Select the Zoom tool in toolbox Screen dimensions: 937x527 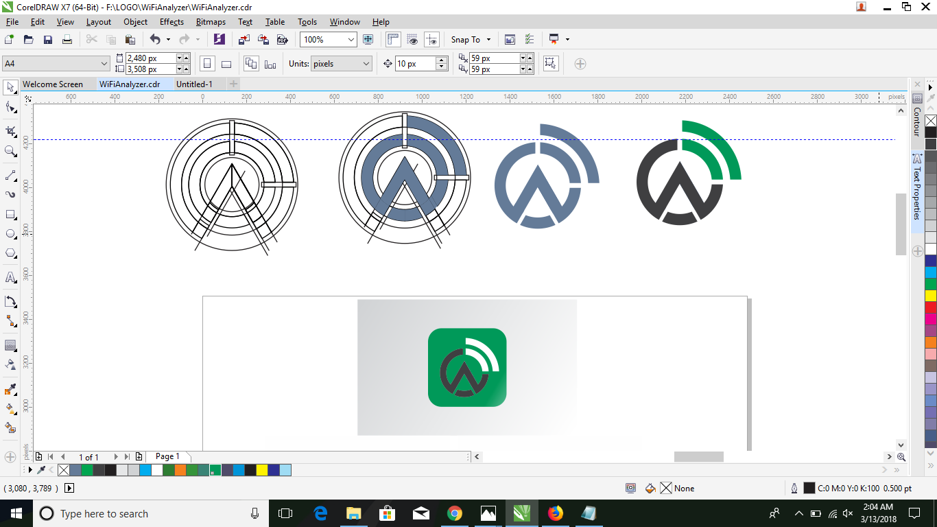click(10, 151)
